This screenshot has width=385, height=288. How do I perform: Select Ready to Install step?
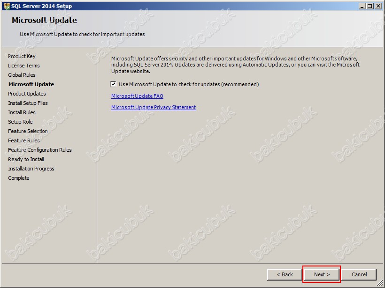click(26, 159)
